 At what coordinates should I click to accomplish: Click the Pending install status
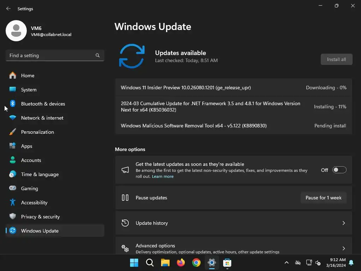pos(330,126)
